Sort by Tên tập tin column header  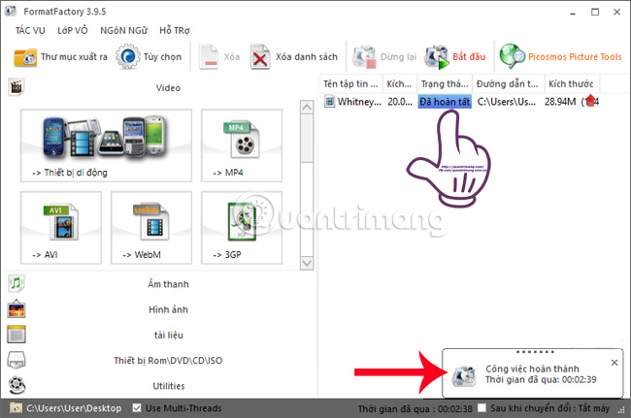[350, 83]
